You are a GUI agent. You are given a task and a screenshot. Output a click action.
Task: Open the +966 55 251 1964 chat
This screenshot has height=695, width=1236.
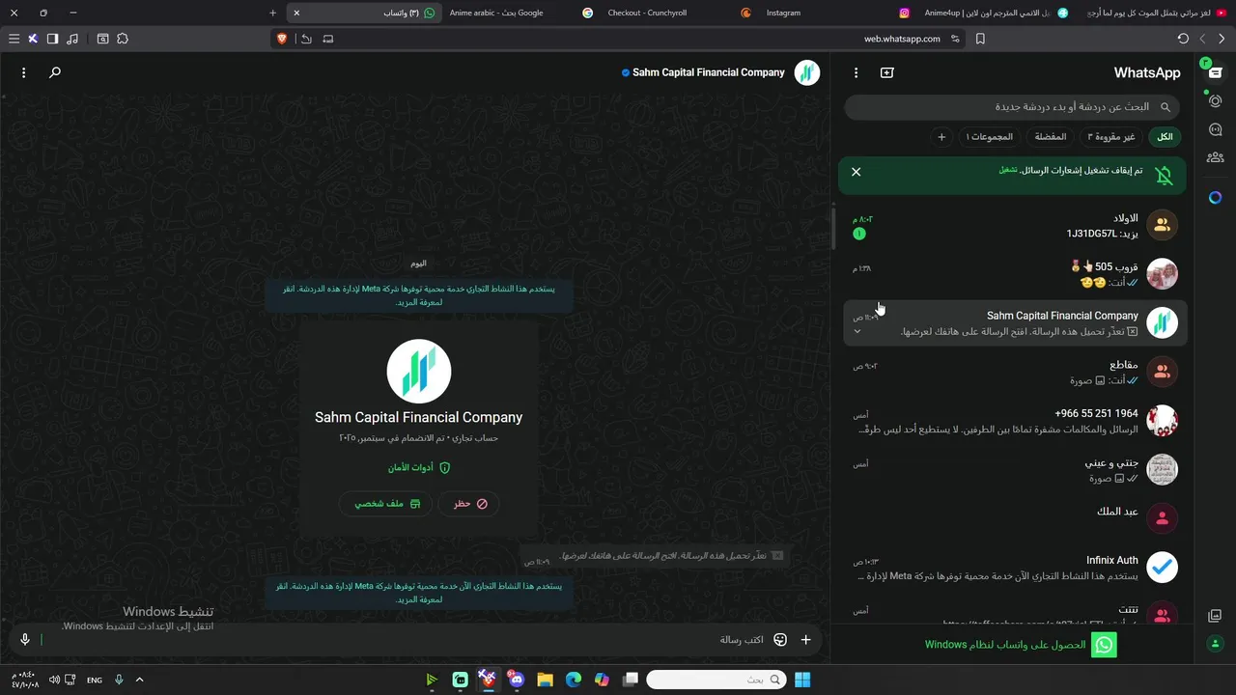(x=1013, y=421)
